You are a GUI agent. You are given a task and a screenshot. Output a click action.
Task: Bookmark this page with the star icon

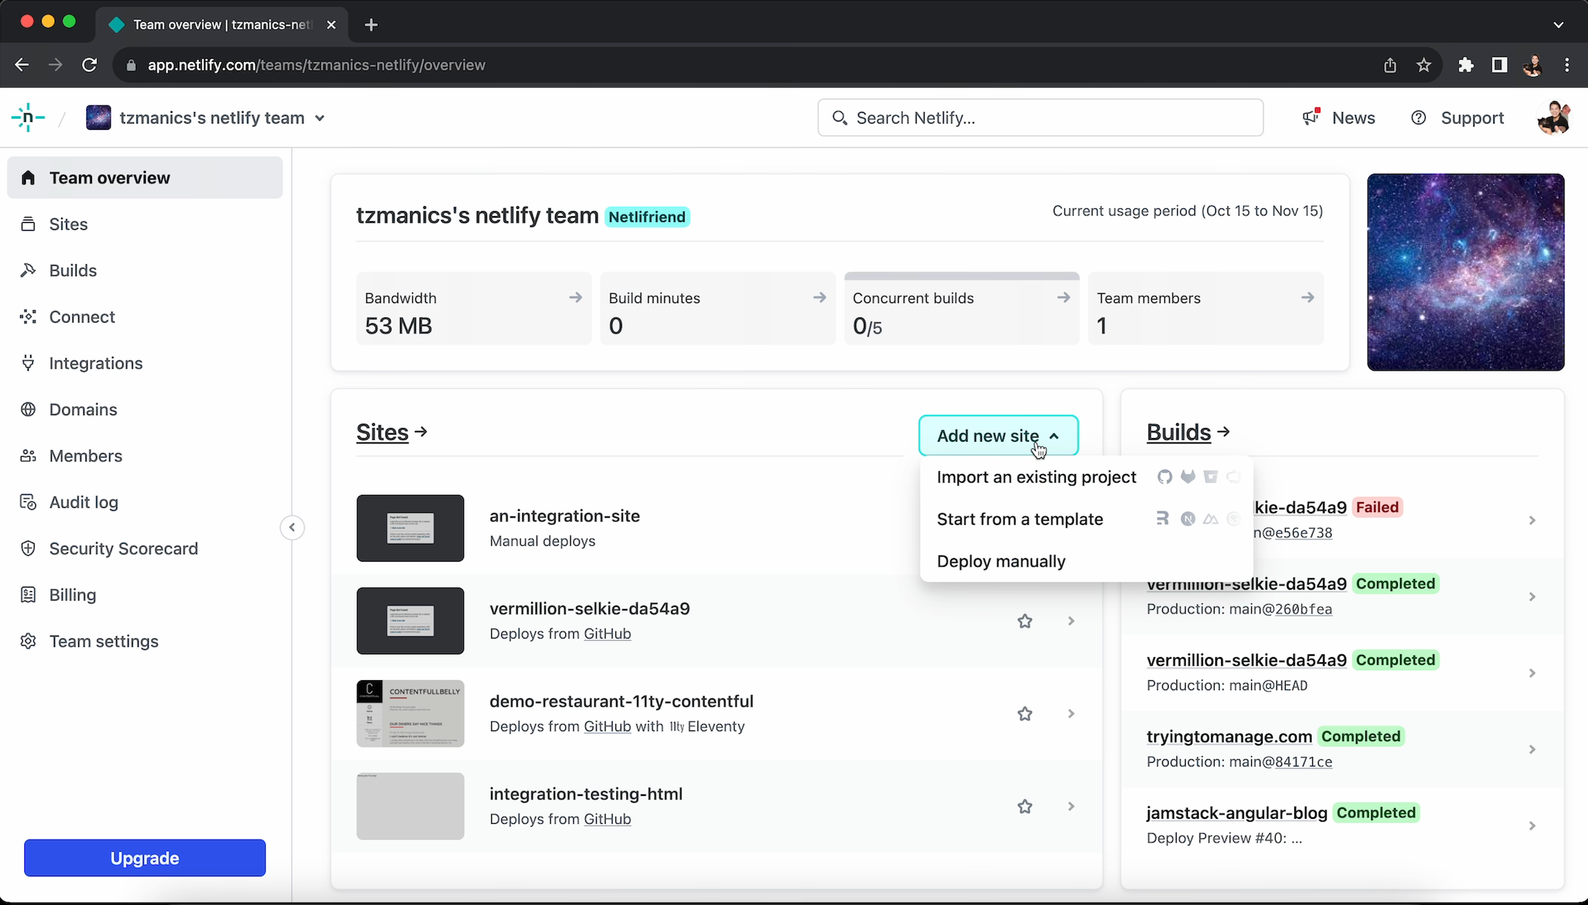point(1424,65)
